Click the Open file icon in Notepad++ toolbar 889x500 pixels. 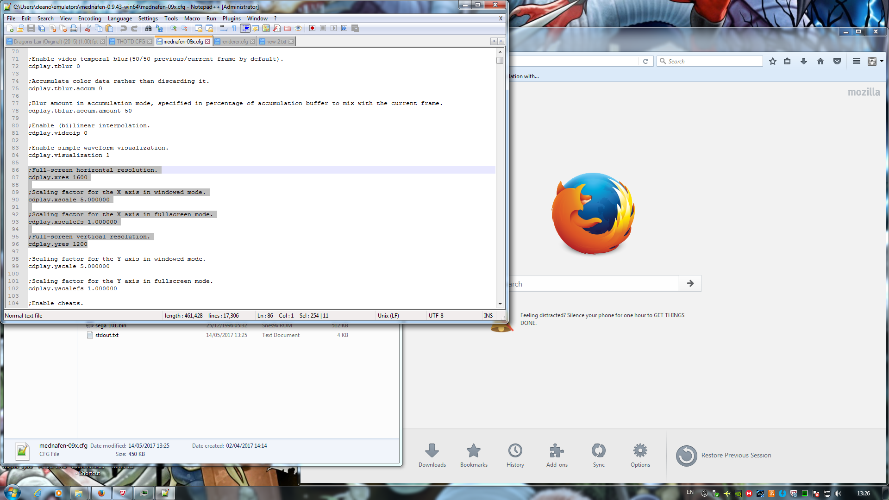20,29
